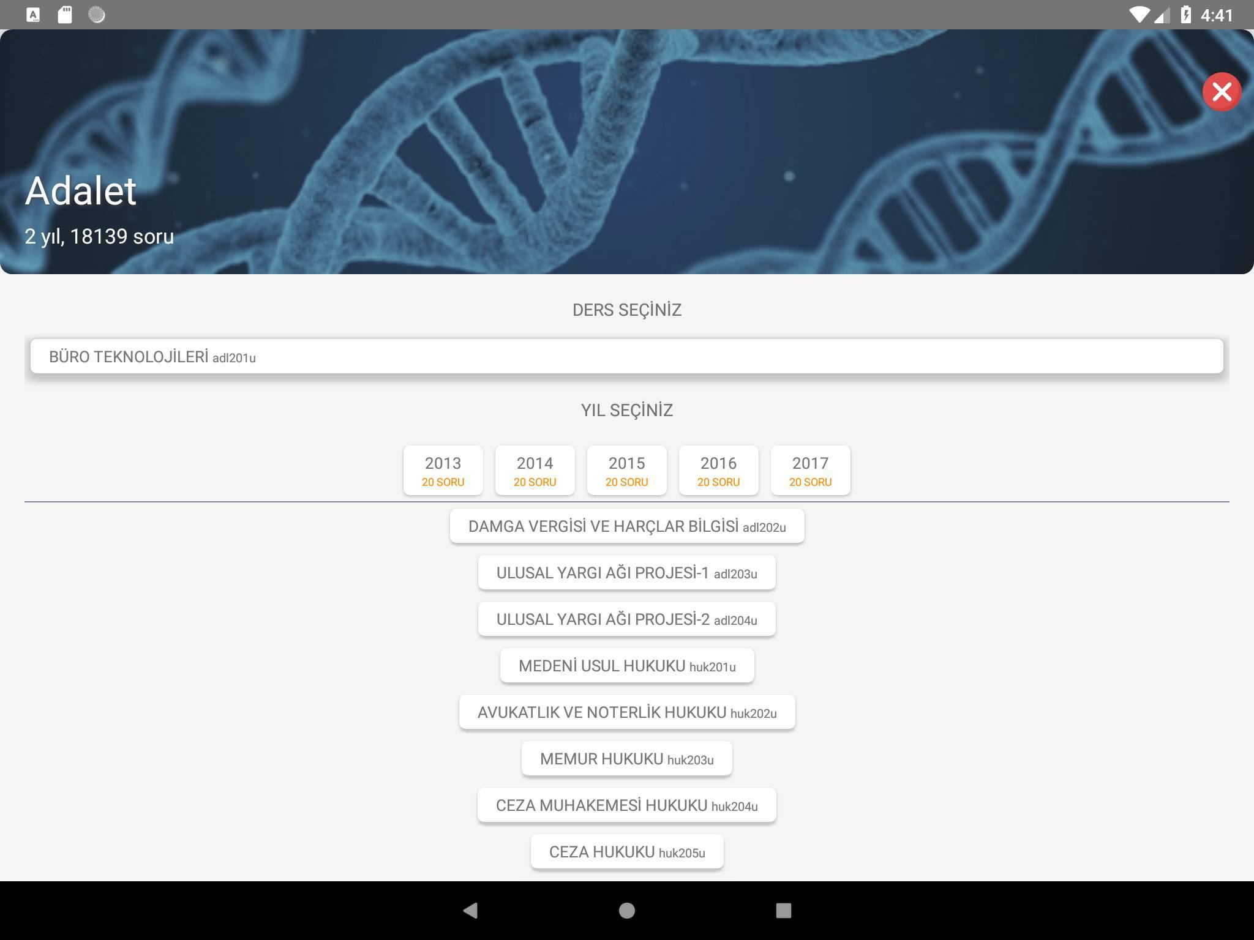Tap the loading spinner notification icon

click(97, 15)
